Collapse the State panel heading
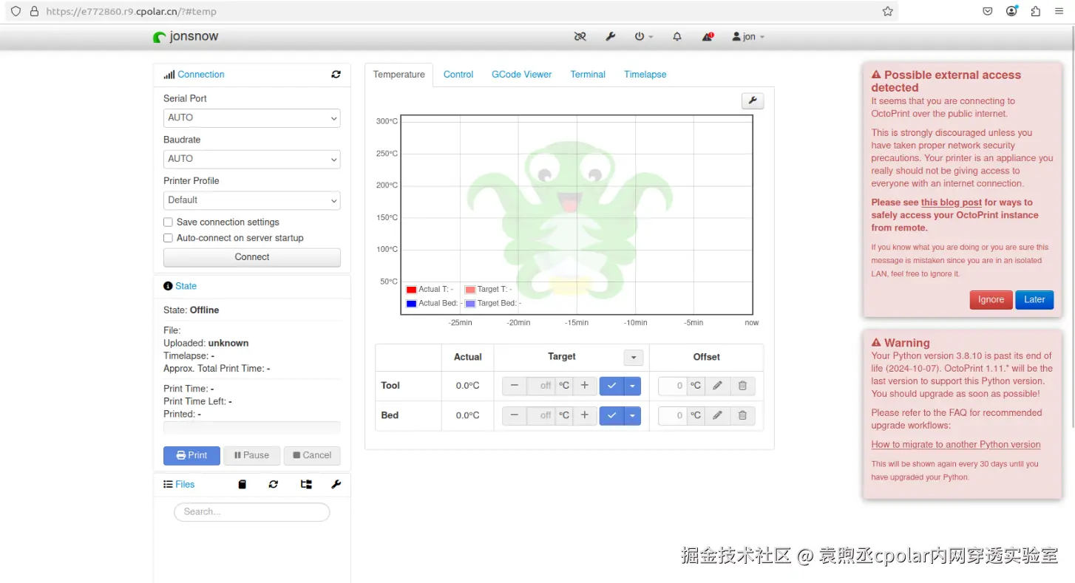 point(180,286)
